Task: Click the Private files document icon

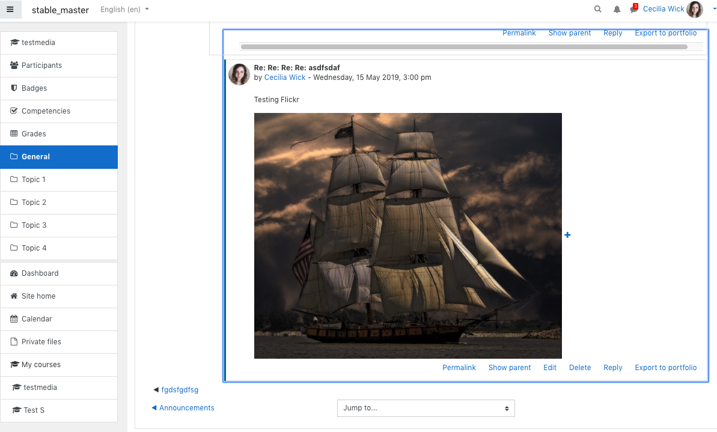Action: pyautogui.click(x=14, y=342)
